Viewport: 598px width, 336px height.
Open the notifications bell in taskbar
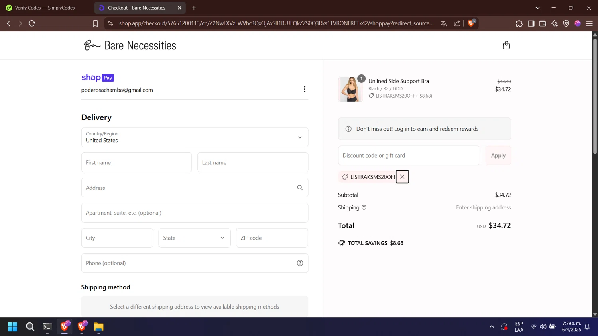[587, 327]
